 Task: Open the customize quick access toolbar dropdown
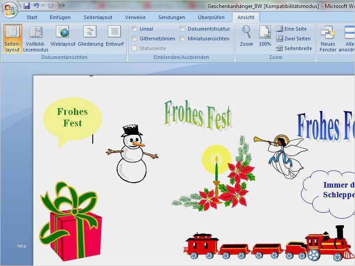tap(63, 6)
